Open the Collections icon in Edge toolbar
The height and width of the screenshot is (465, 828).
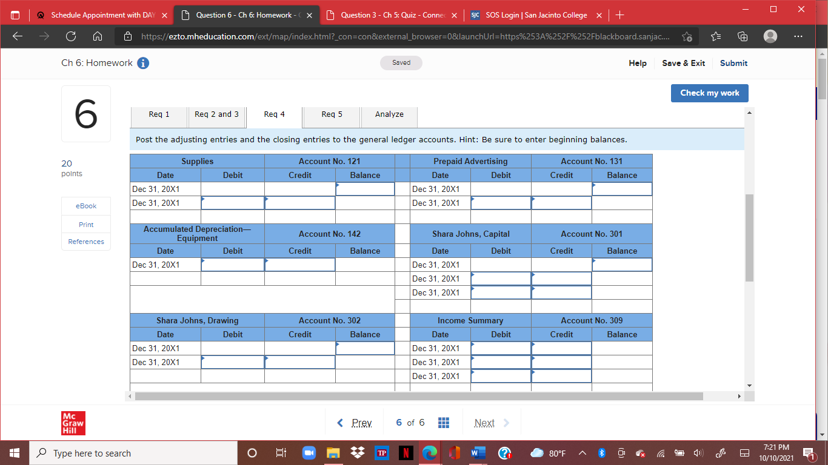pos(742,37)
